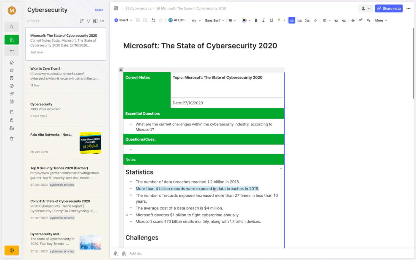
Task: Open the all notes icon in the sidebar
Action: (x=12, y=78)
